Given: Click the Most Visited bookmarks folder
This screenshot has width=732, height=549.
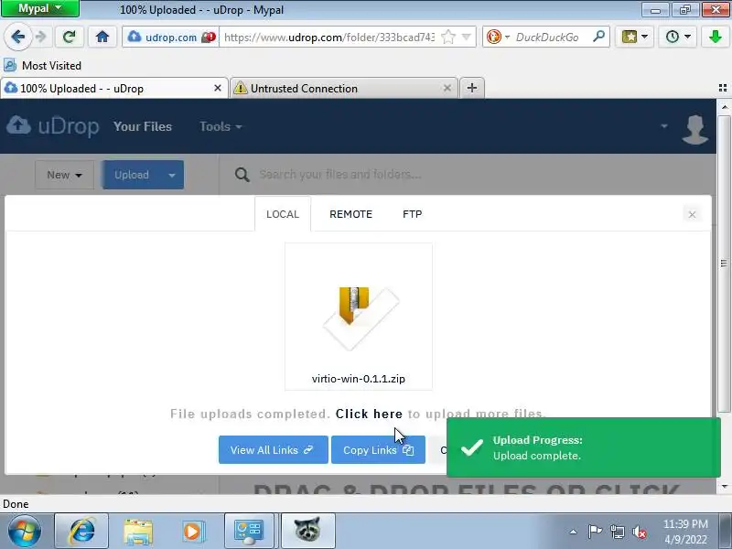Looking at the screenshot, I should (43, 65).
